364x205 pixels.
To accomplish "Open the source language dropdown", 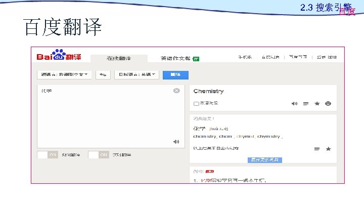I will point(64,74).
